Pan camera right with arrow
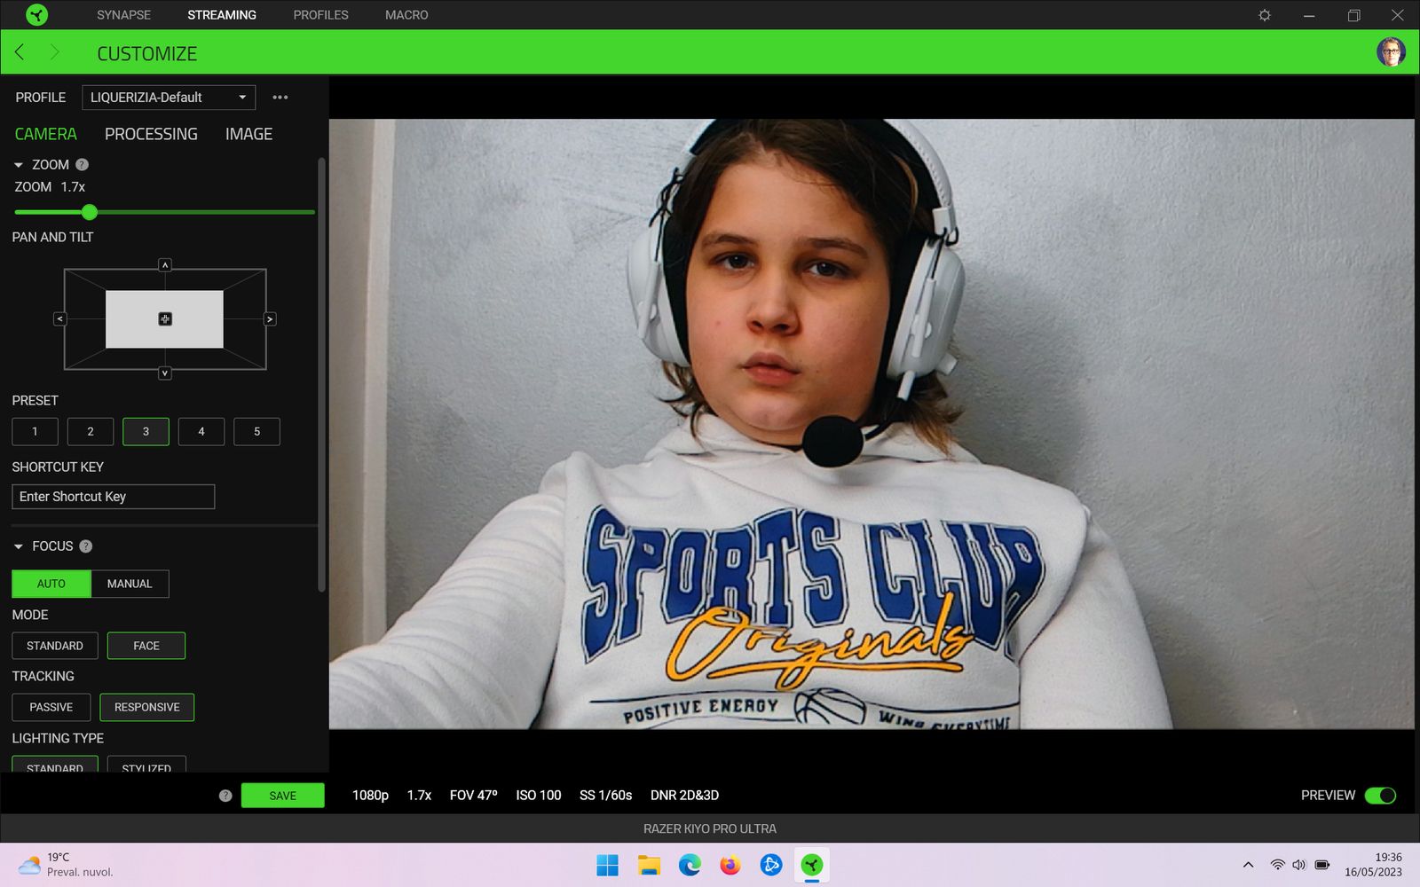Viewport: 1420px width, 887px height. (x=270, y=319)
